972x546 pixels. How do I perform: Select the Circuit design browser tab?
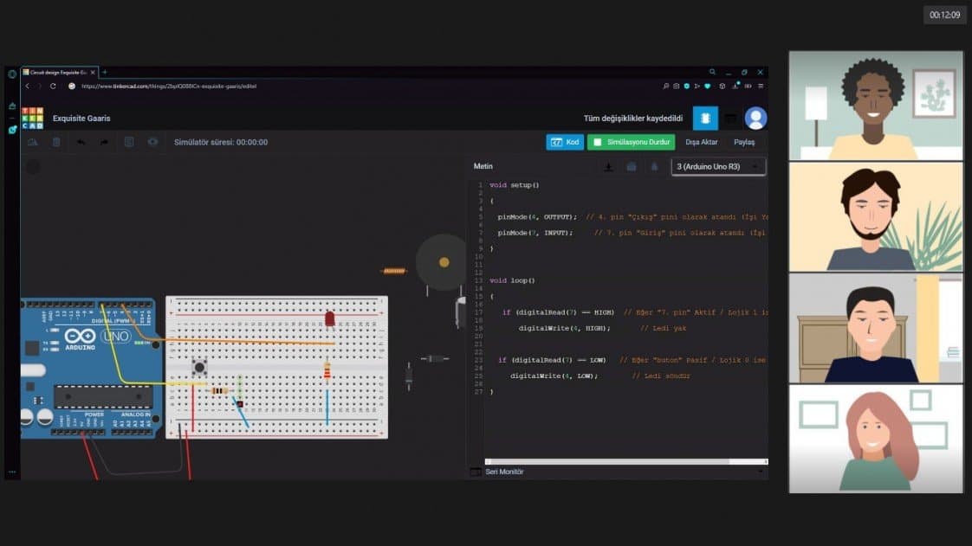click(59, 73)
